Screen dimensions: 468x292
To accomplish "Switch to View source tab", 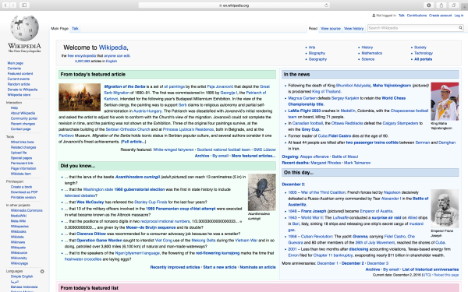I will click(331, 29).
